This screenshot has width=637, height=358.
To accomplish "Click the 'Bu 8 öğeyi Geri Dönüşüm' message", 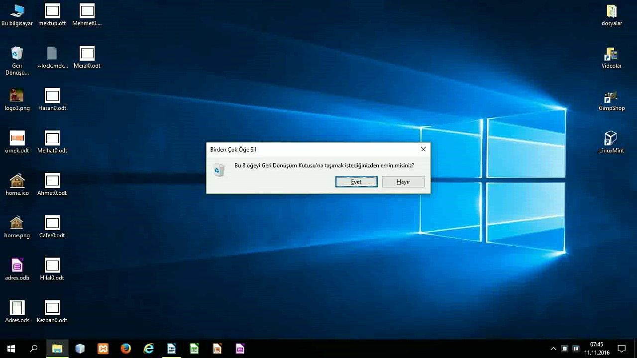I will [324, 166].
